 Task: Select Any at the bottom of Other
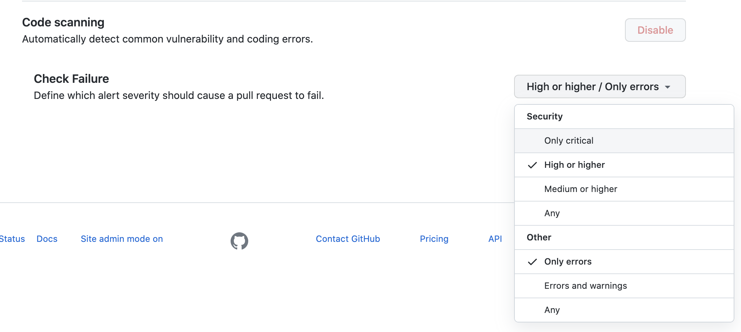pyautogui.click(x=552, y=310)
